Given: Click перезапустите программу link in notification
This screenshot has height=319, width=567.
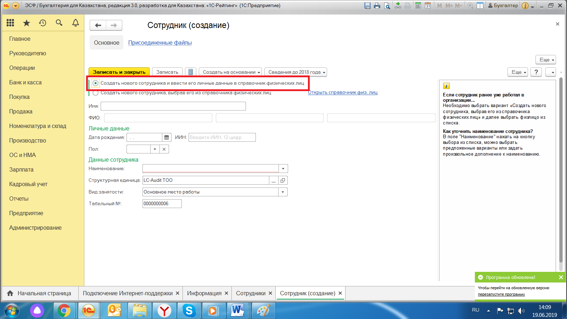Looking at the screenshot, I should pos(501,295).
